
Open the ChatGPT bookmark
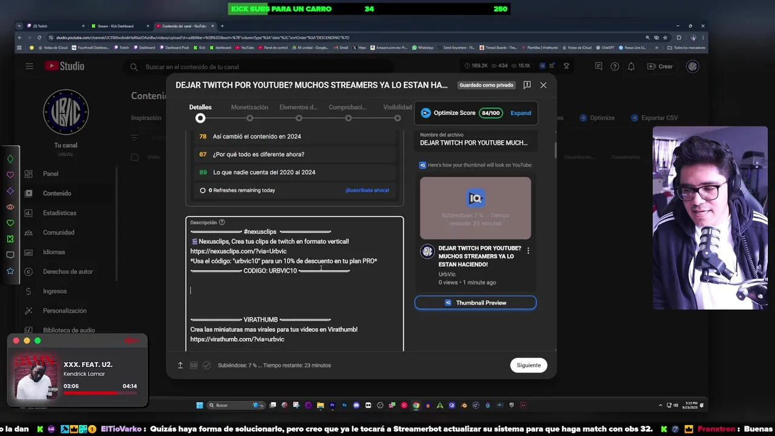point(605,48)
